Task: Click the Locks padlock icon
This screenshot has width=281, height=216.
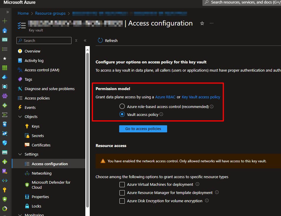Action: click(27, 206)
